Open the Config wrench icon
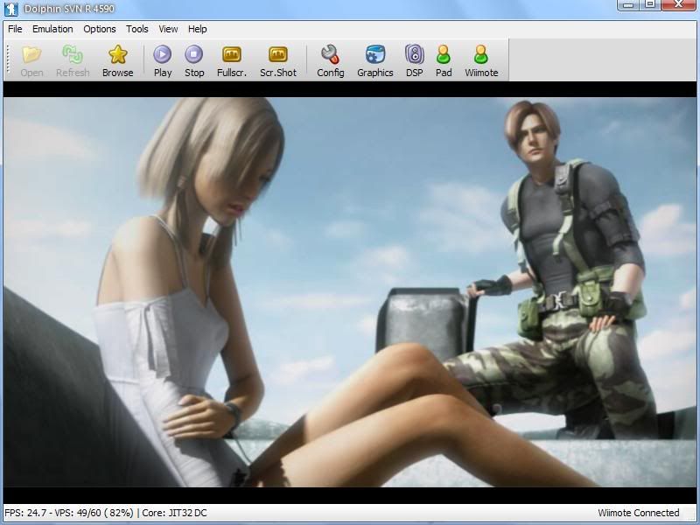 [x=331, y=54]
